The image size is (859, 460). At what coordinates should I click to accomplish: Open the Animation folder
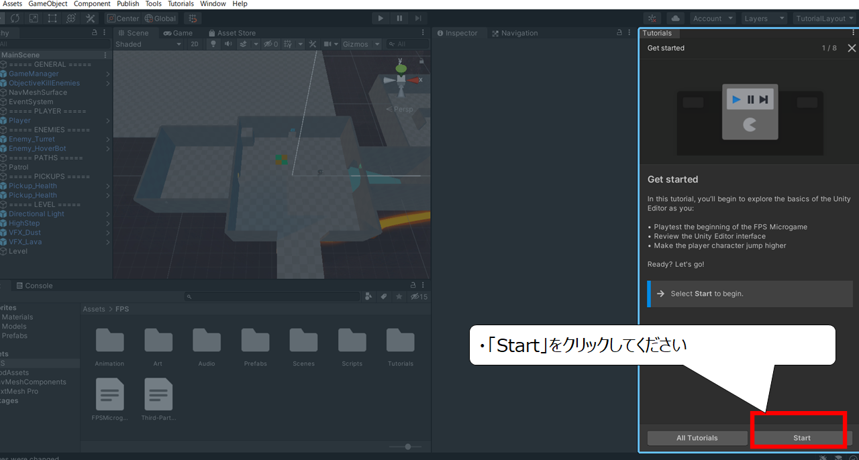(109, 347)
